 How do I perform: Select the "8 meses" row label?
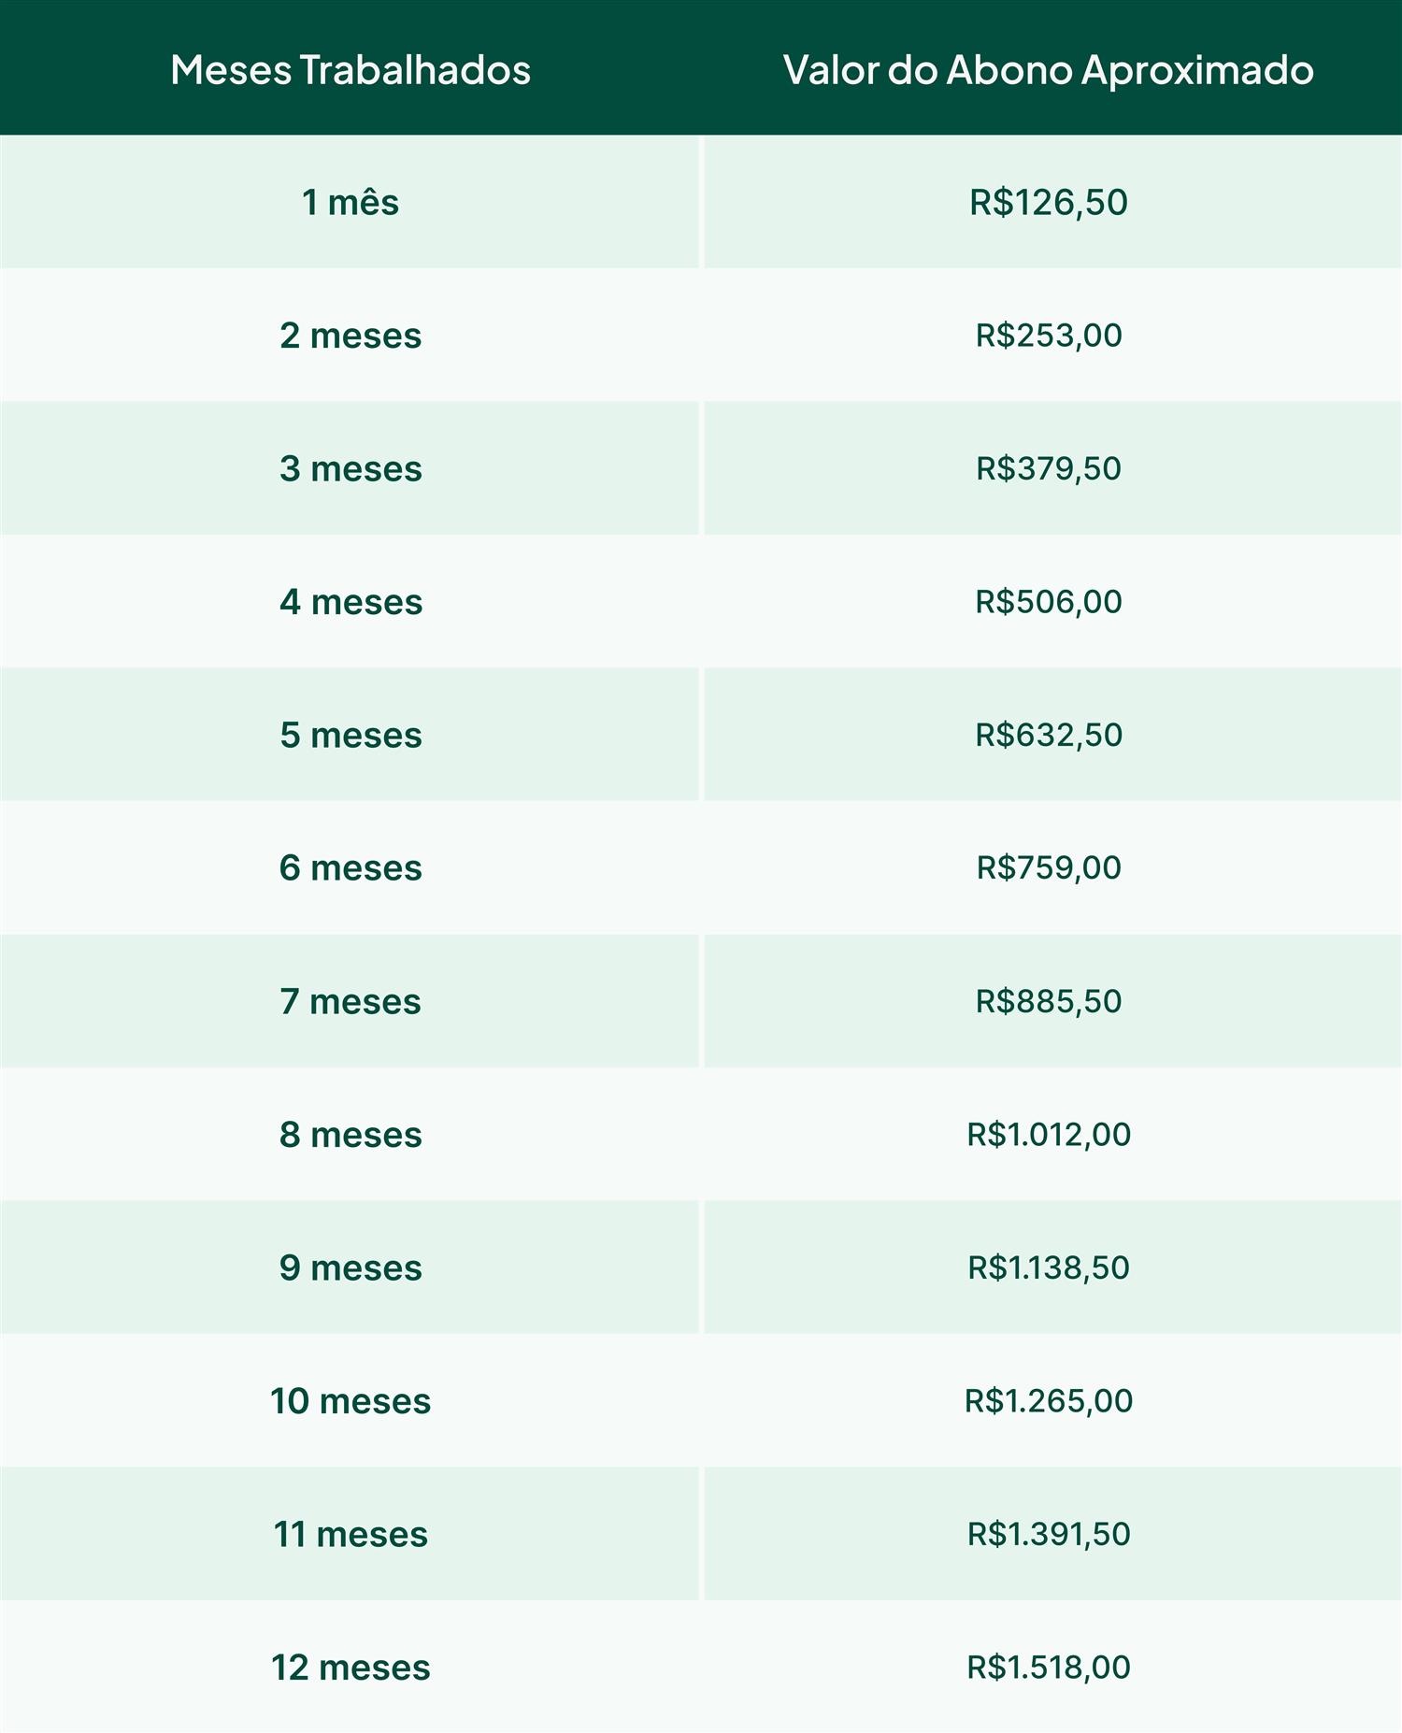(350, 1134)
